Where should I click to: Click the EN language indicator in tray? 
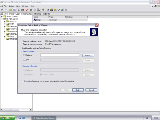(147, 118)
